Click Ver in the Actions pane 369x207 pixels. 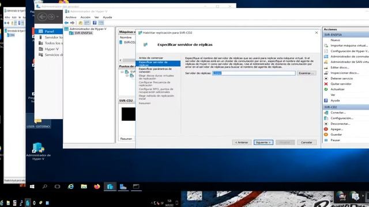[333, 95]
